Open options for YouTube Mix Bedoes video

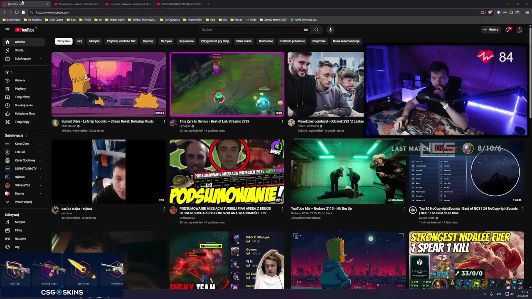click(x=404, y=209)
